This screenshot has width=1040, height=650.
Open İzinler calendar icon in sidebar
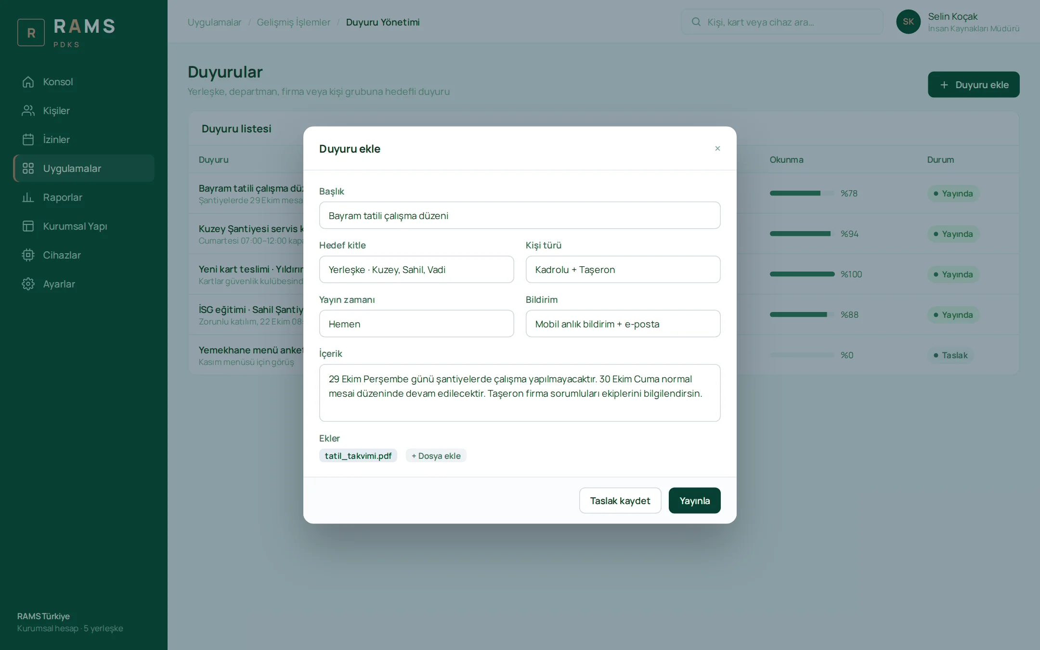point(28,140)
